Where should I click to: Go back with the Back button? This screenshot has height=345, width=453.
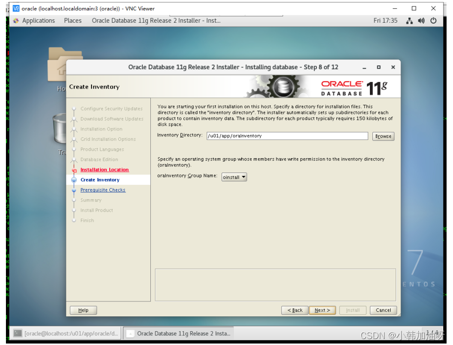[x=295, y=310]
